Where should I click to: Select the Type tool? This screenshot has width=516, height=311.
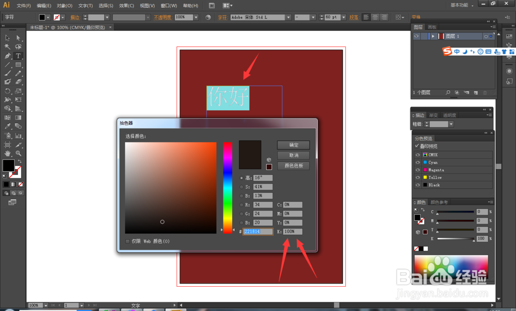click(x=18, y=56)
